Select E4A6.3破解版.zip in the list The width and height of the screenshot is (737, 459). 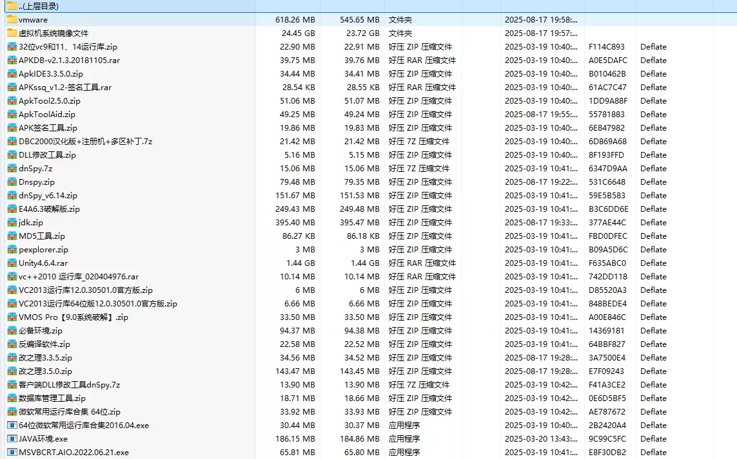click(49, 209)
